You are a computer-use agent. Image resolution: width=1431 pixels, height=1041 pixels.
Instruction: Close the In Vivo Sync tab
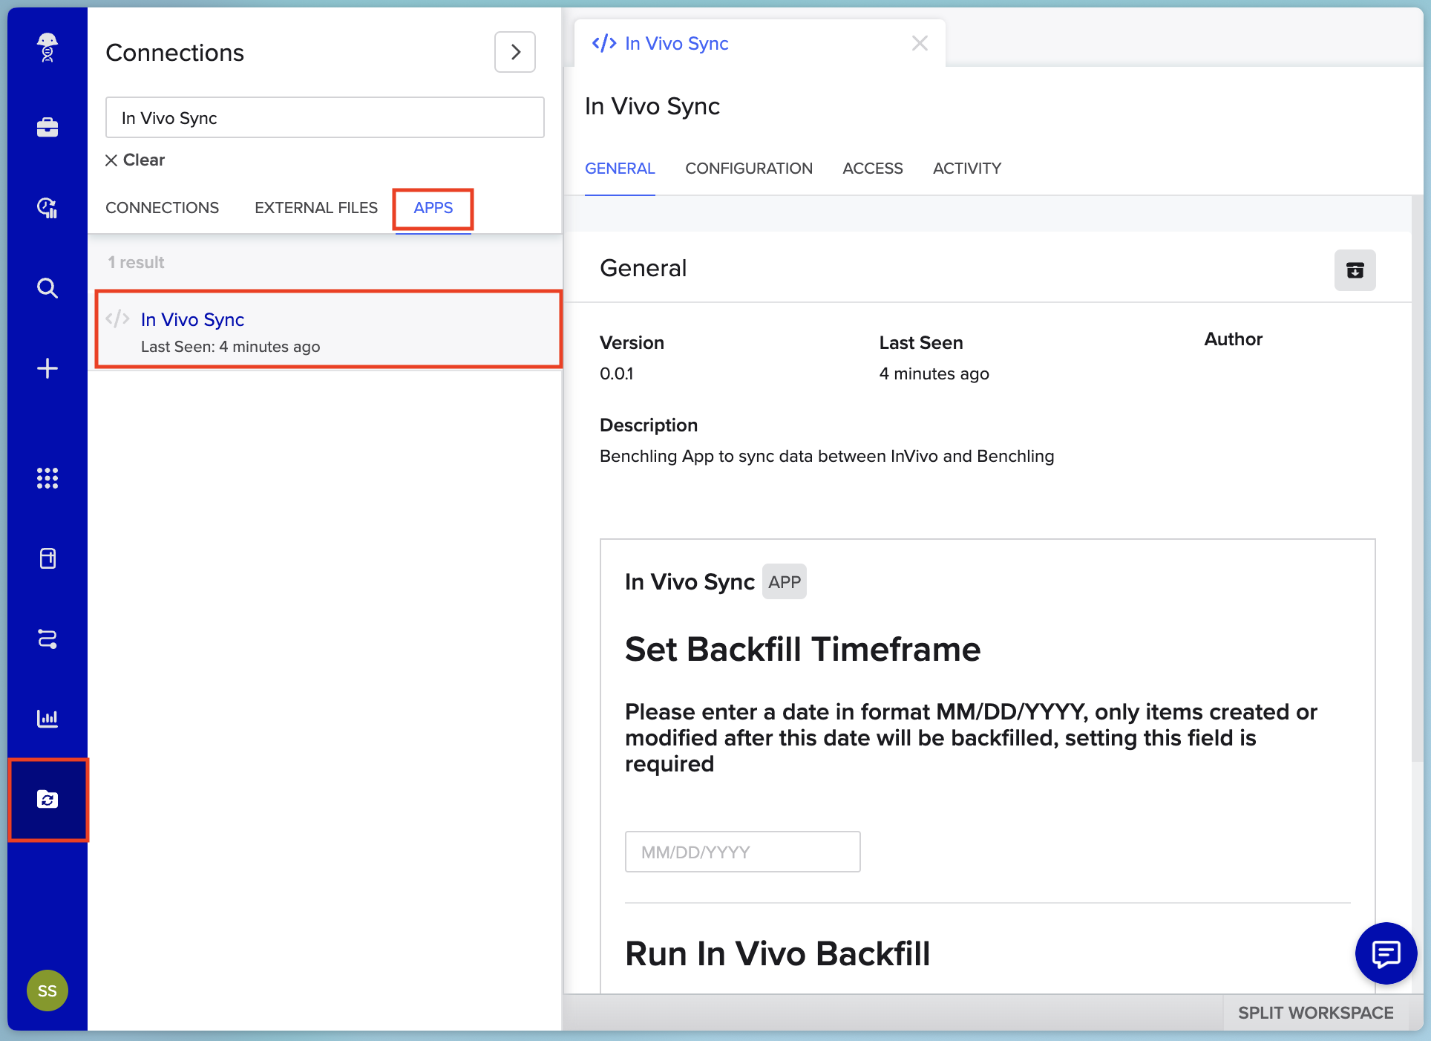[920, 43]
